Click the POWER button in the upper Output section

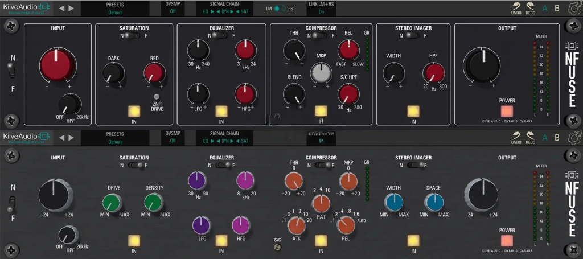507,112
